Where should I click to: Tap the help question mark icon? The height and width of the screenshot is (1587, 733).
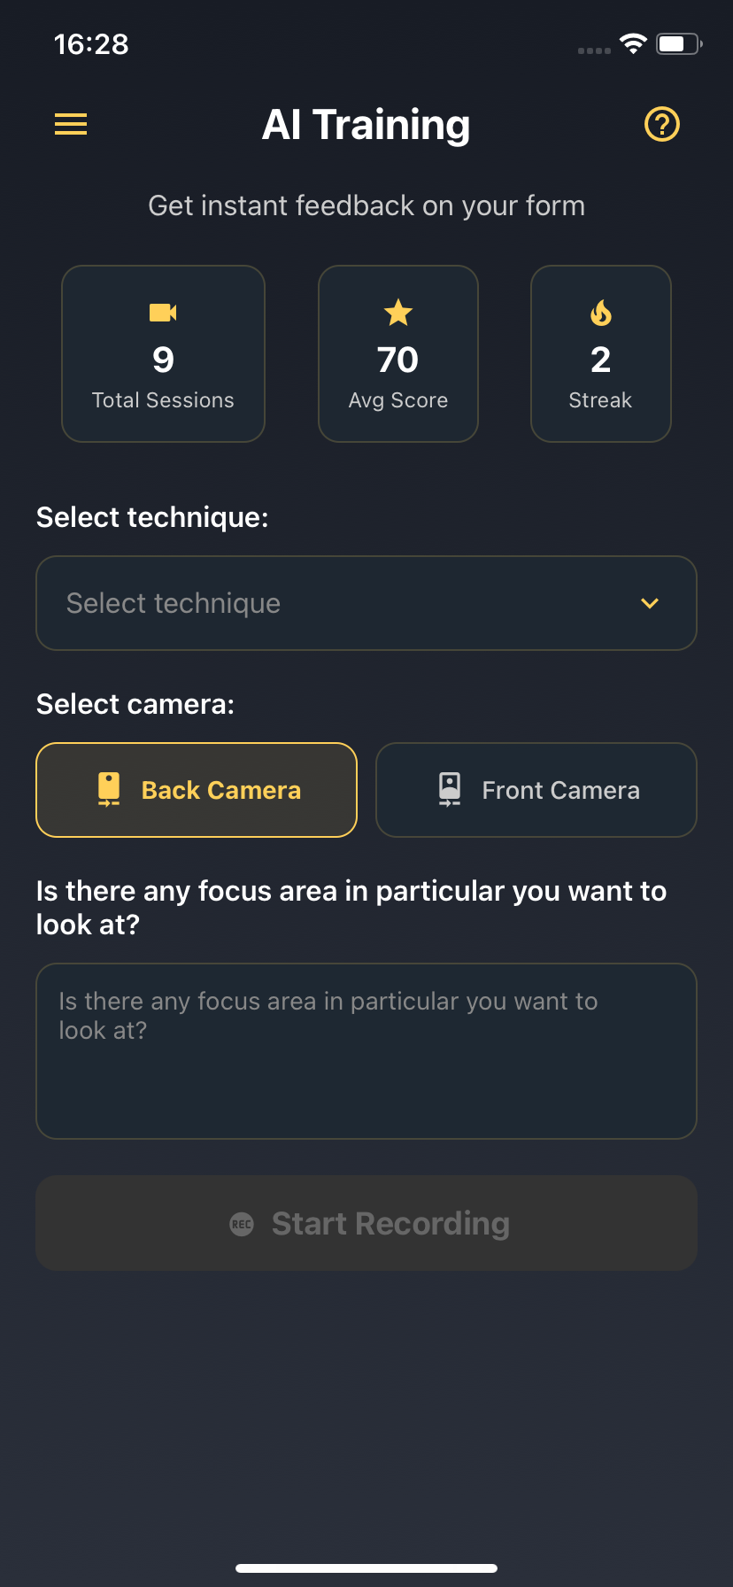click(661, 124)
